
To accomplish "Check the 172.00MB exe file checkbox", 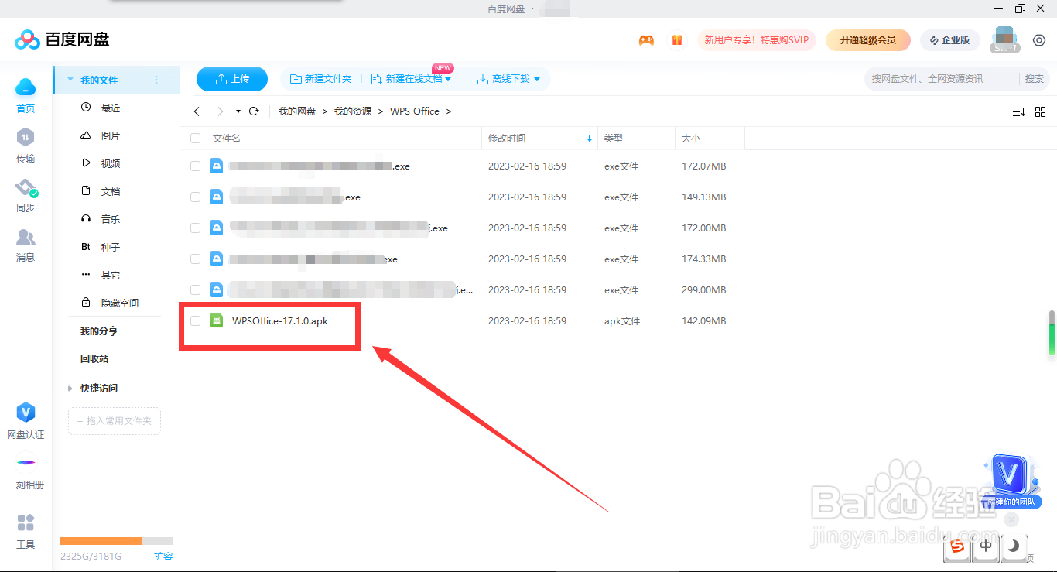I will click(196, 228).
